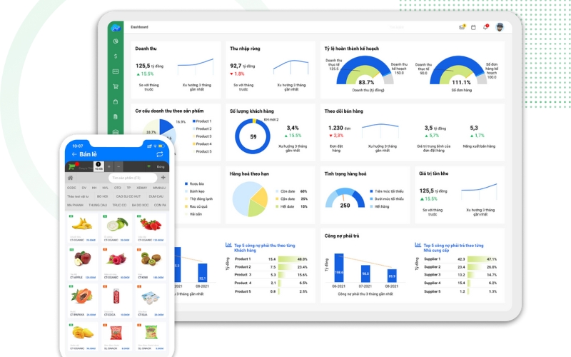The width and height of the screenshot is (571, 357).
Task: Click the Hàng hoá theo hạn pie chart
Action: pyautogui.click(x=251, y=199)
